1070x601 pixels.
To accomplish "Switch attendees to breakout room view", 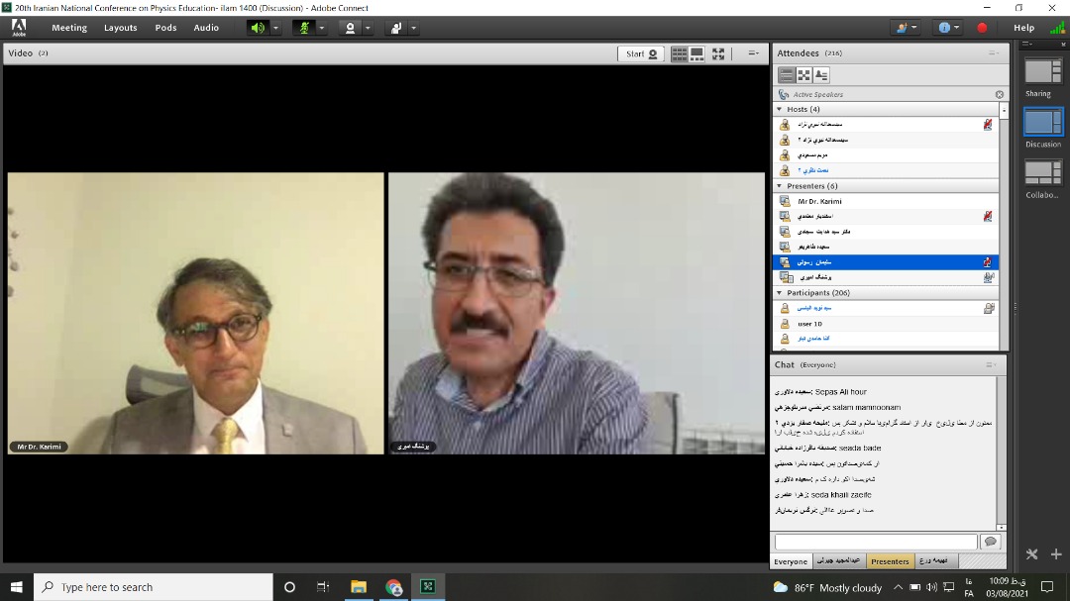I will coord(803,74).
